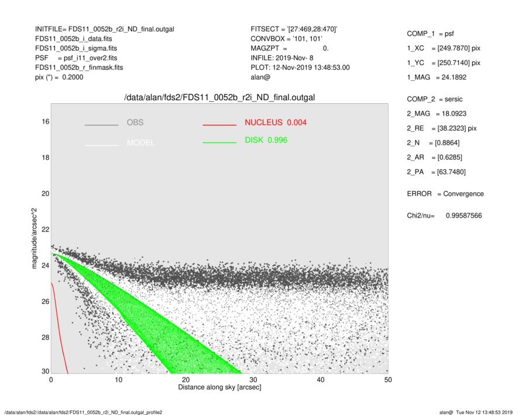Click the INITFILE header line
This screenshot has width=518, height=415.
105,29
